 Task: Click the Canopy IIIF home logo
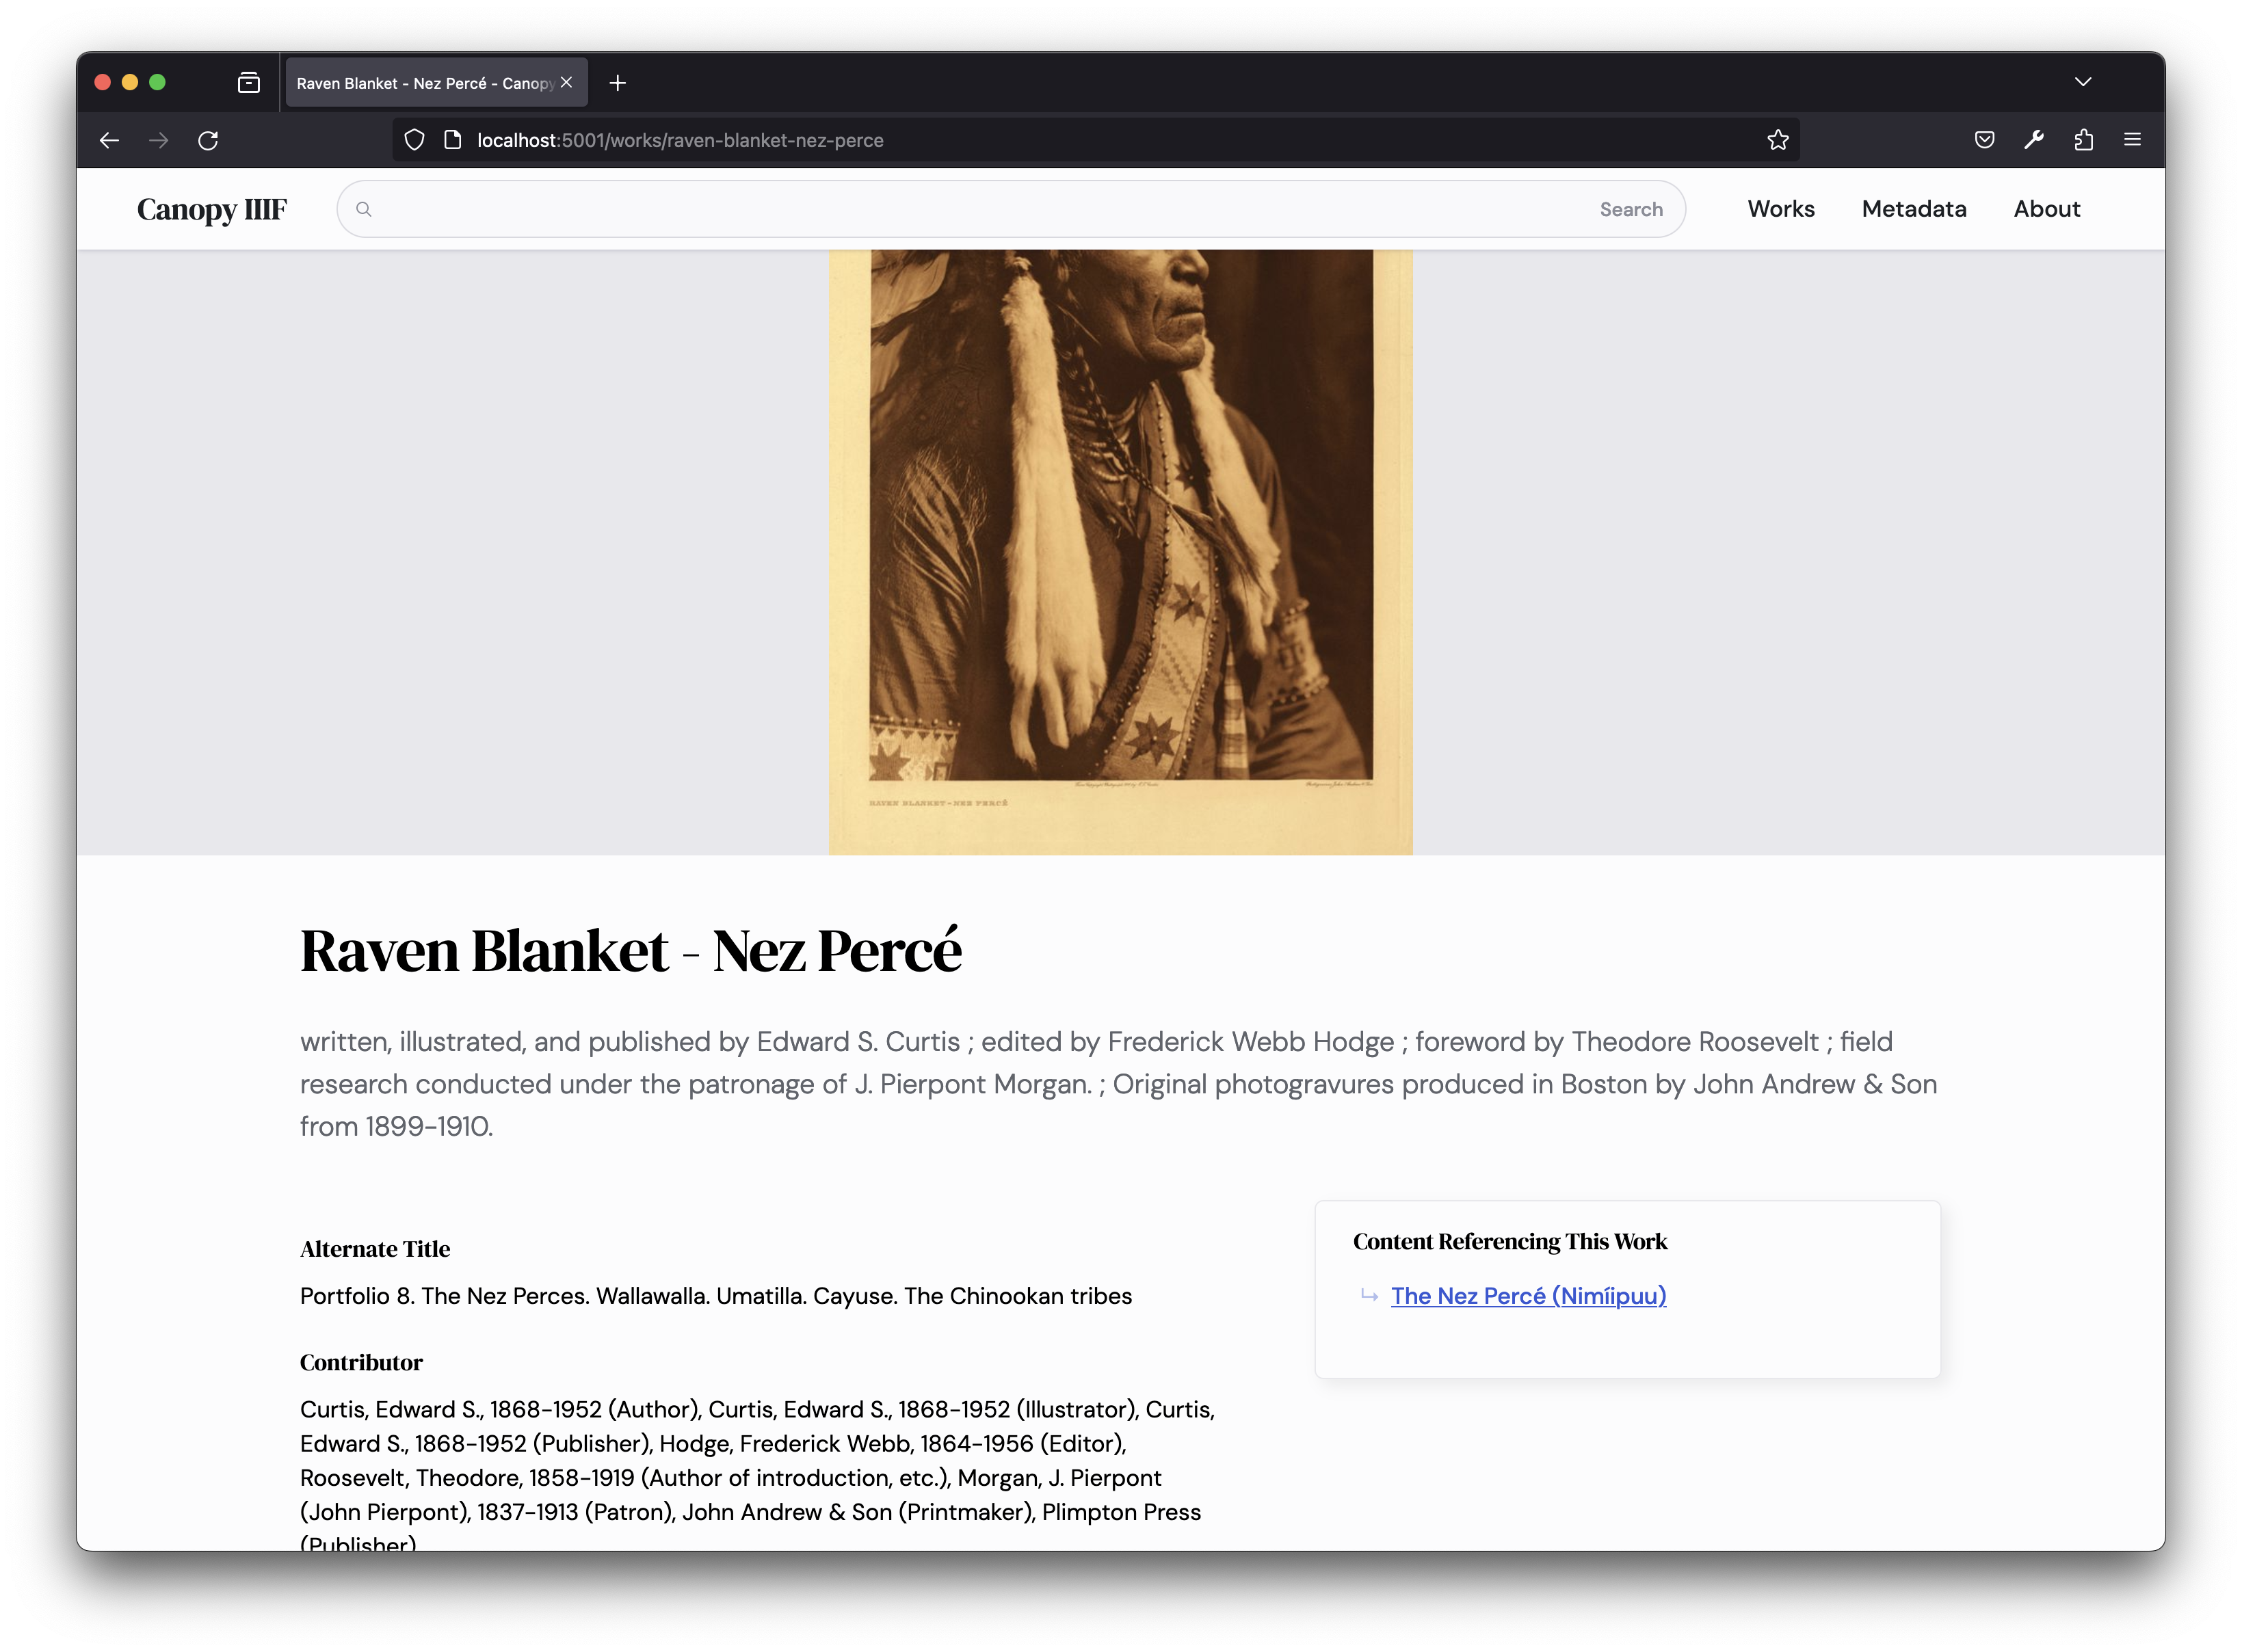pos(212,209)
